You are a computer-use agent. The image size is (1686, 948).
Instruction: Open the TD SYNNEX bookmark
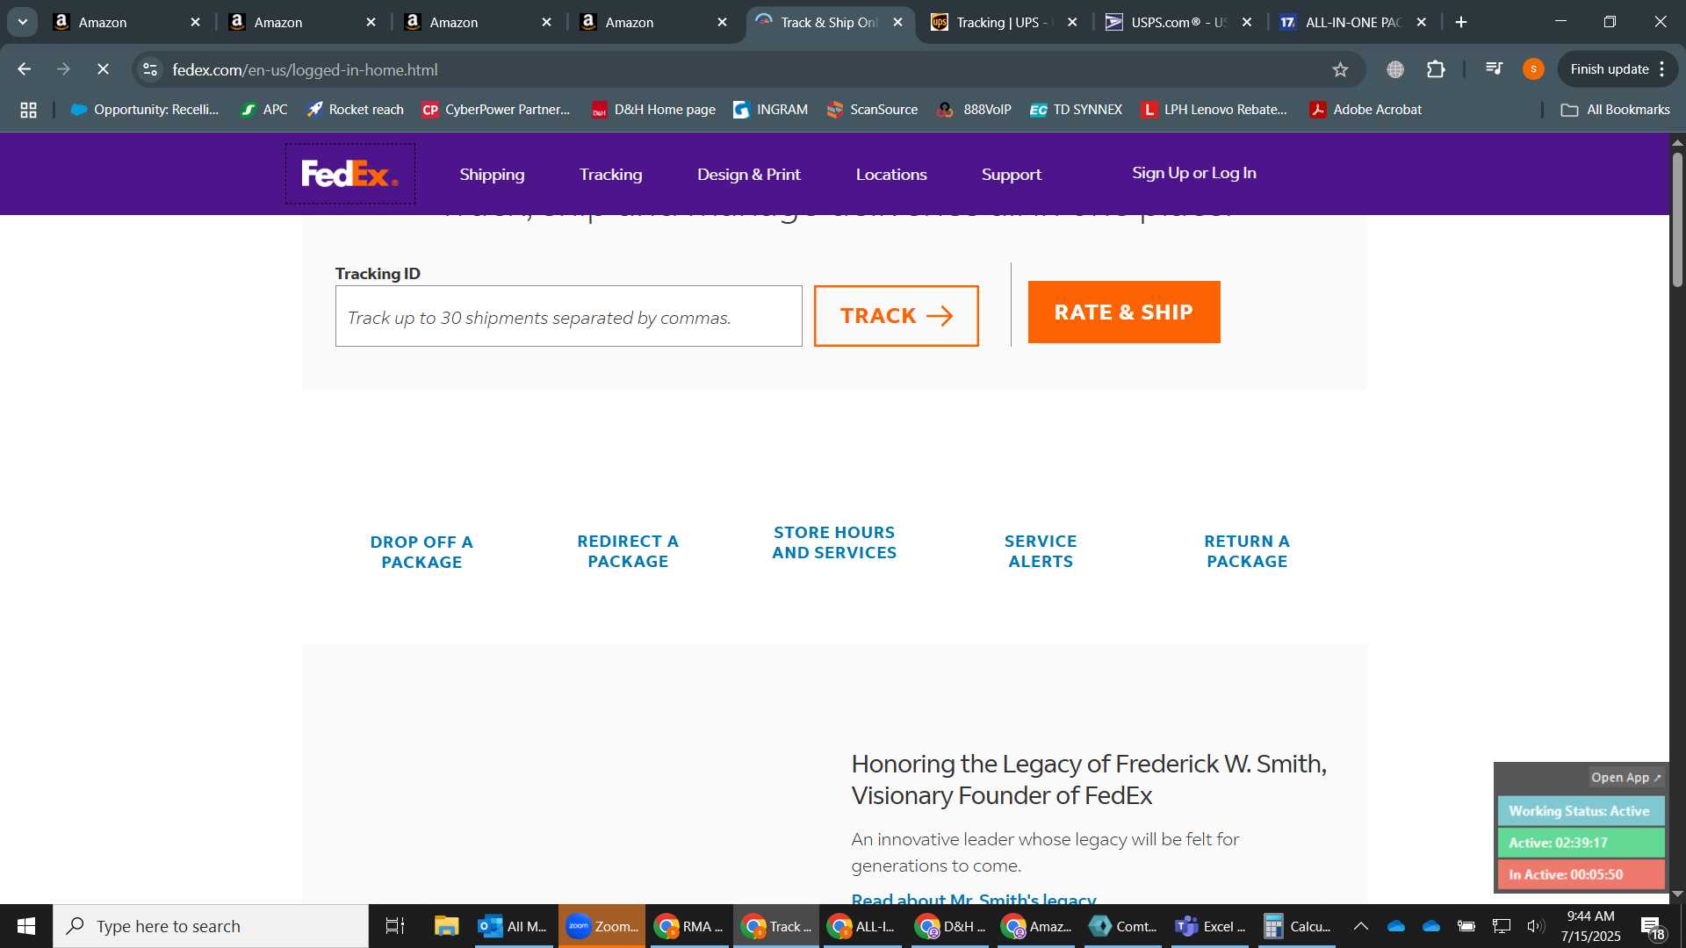[1077, 110]
